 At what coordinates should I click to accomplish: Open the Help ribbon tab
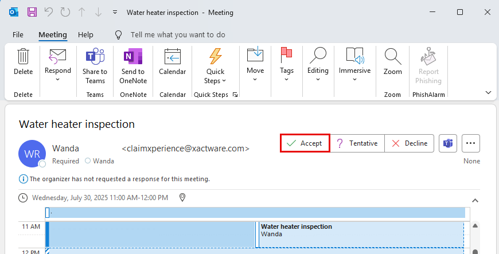[x=85, y=35]
